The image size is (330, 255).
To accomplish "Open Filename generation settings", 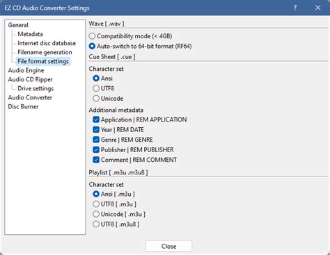I will (45, 52).
